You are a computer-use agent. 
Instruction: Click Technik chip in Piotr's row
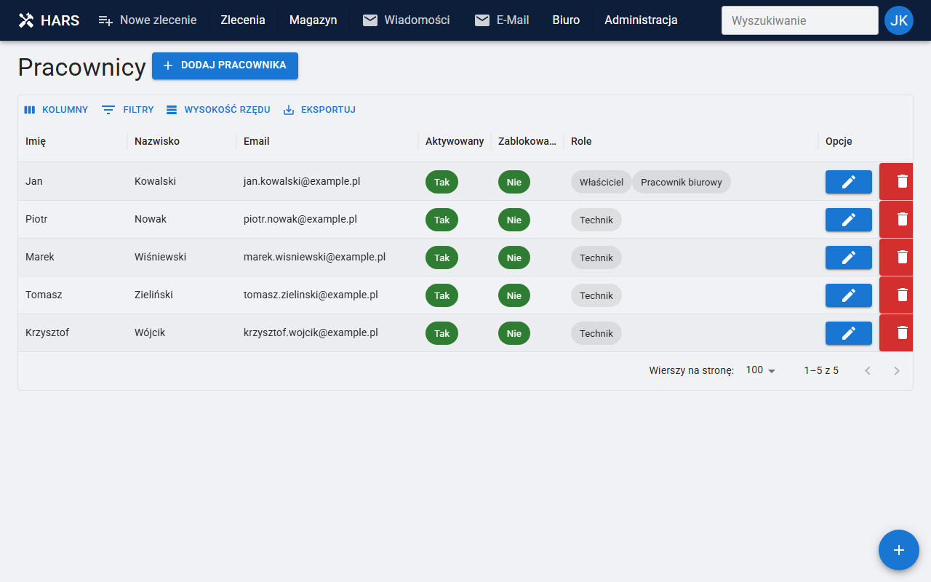coord(596,220)
